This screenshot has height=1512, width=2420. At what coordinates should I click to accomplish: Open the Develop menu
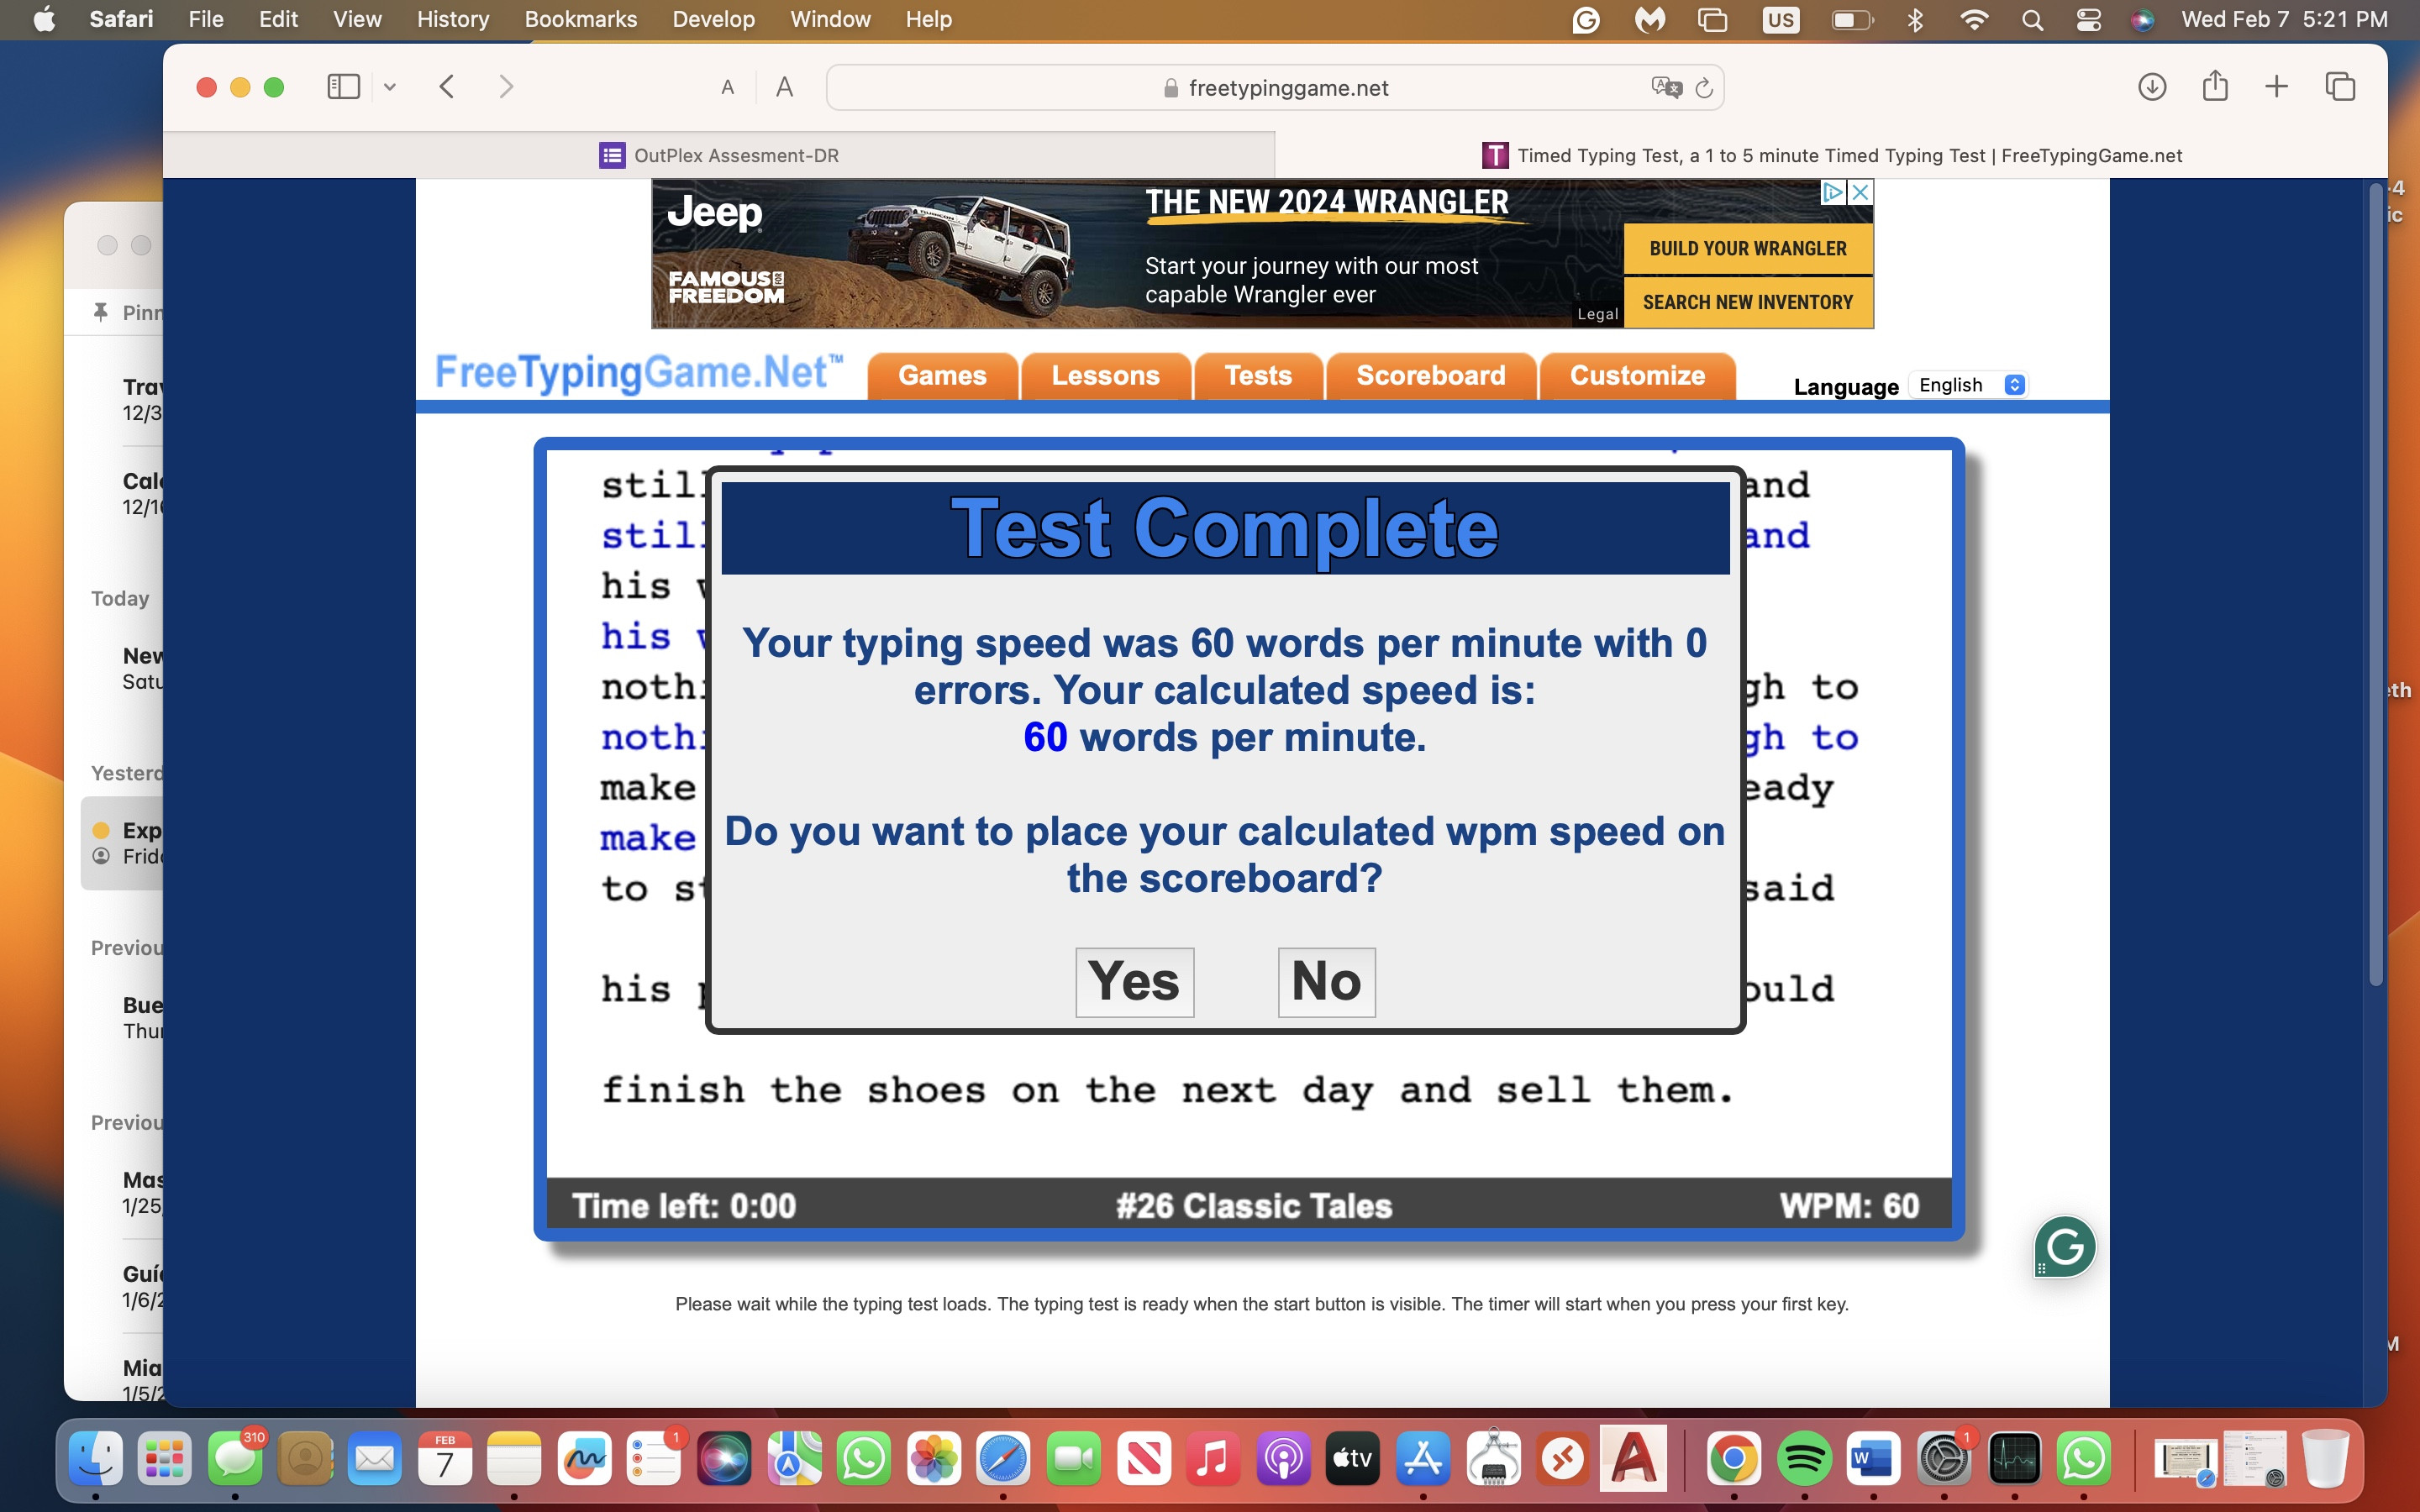click(x=713, y=19)
